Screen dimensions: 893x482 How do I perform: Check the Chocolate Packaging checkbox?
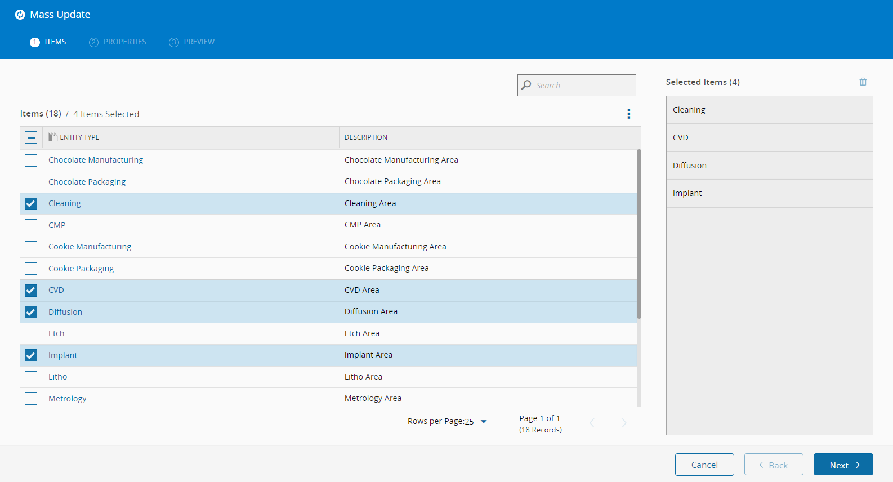[31, 182]
